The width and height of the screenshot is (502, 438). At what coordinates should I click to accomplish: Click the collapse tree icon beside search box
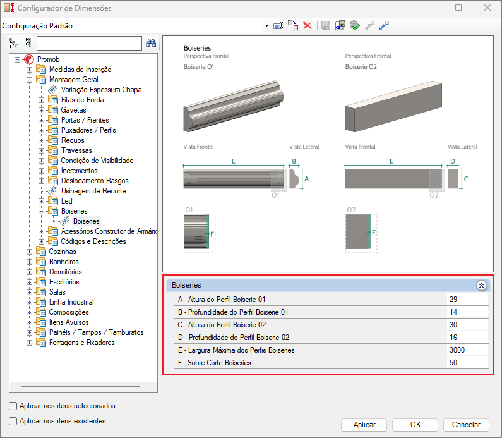28,43
